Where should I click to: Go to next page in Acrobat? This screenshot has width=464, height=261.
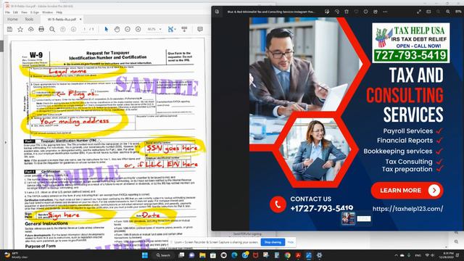(73, 29)
